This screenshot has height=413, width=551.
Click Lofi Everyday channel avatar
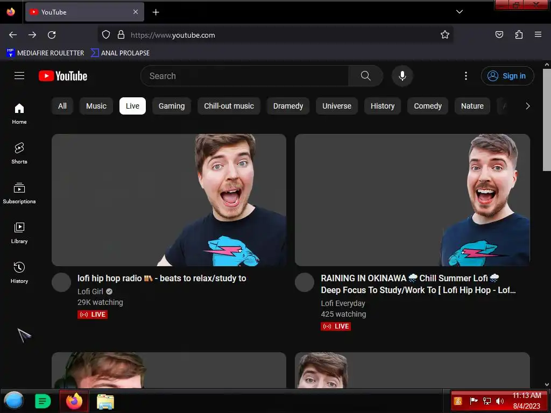click(305, 282)
